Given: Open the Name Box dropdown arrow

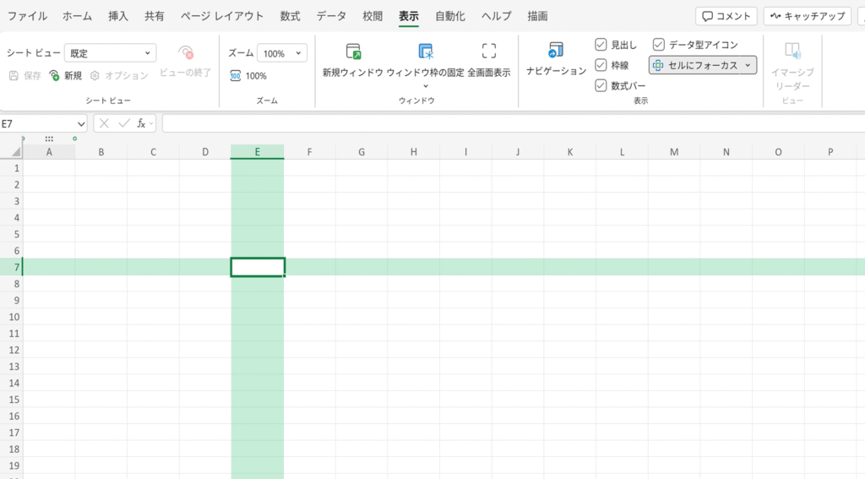Looking at the screenshot, I should 81,123.
